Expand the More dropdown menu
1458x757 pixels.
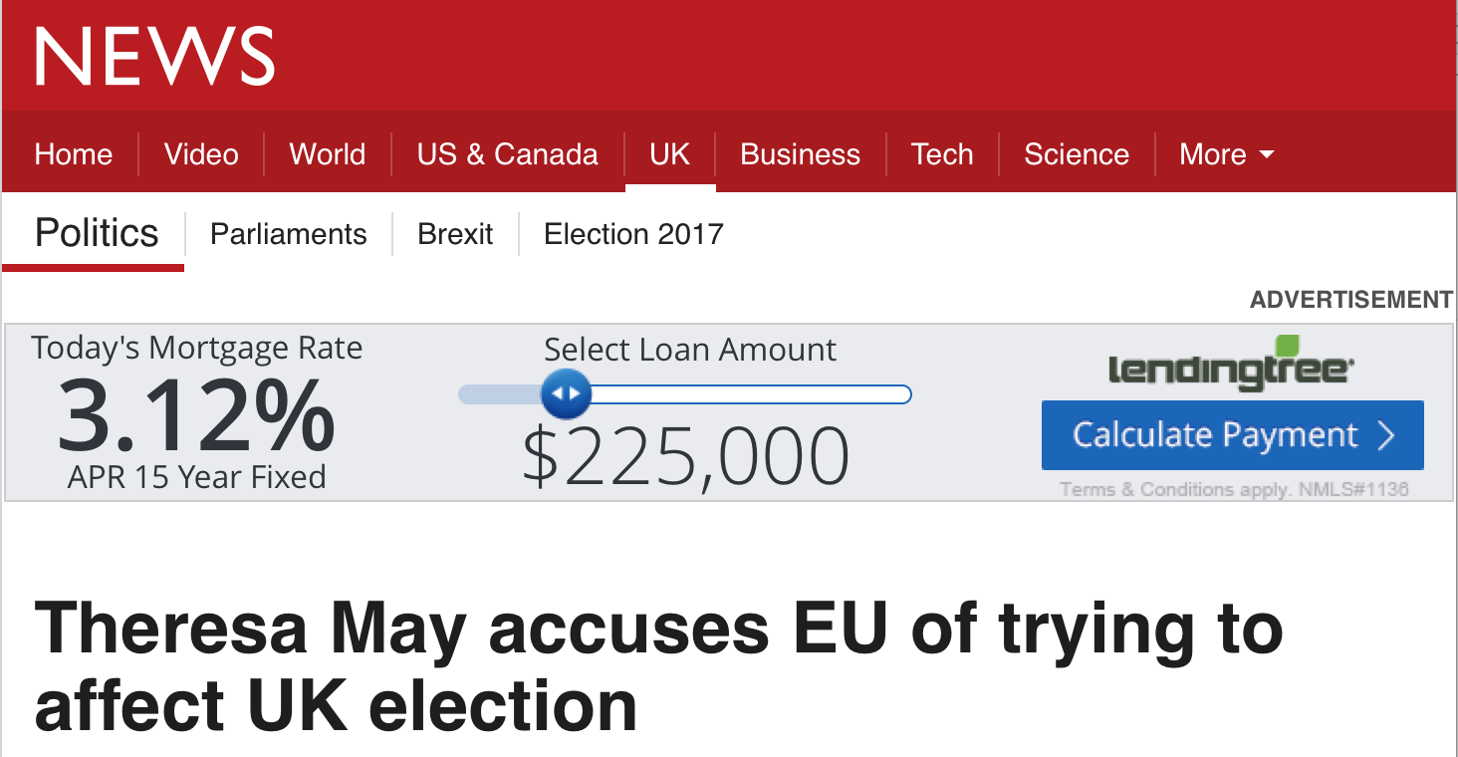coord(1226,154)
